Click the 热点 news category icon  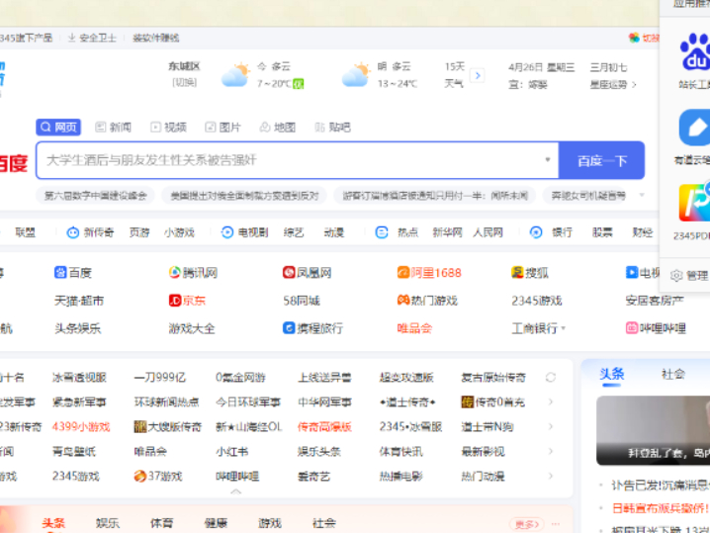382,232
